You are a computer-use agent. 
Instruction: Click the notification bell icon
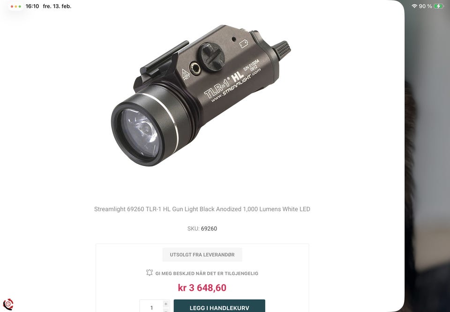[x=149, y=272]
